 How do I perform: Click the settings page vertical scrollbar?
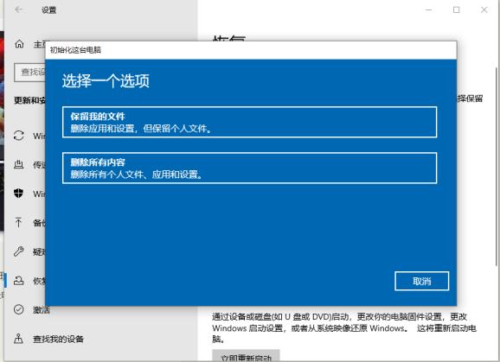pos(496,166)
